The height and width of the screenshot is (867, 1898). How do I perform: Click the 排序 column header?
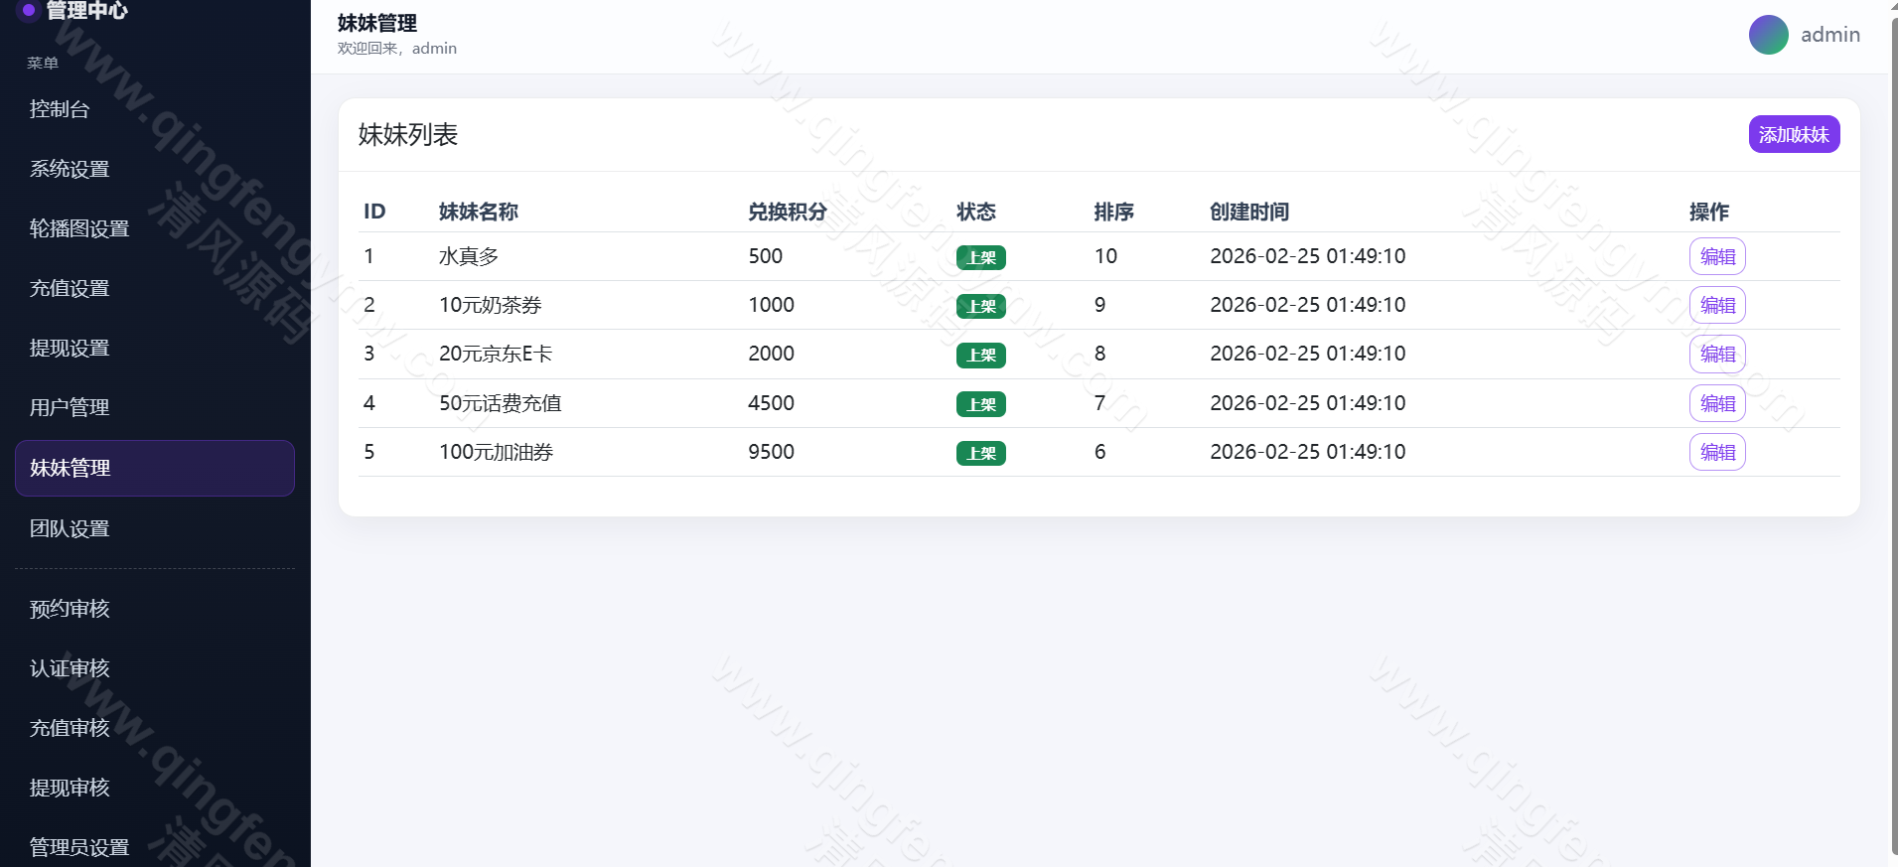pyautogui.click(x=1114, y=212)
